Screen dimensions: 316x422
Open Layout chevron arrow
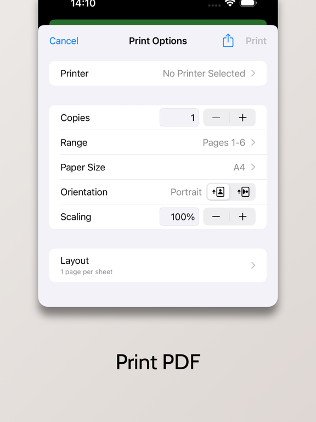click(253, 265)
